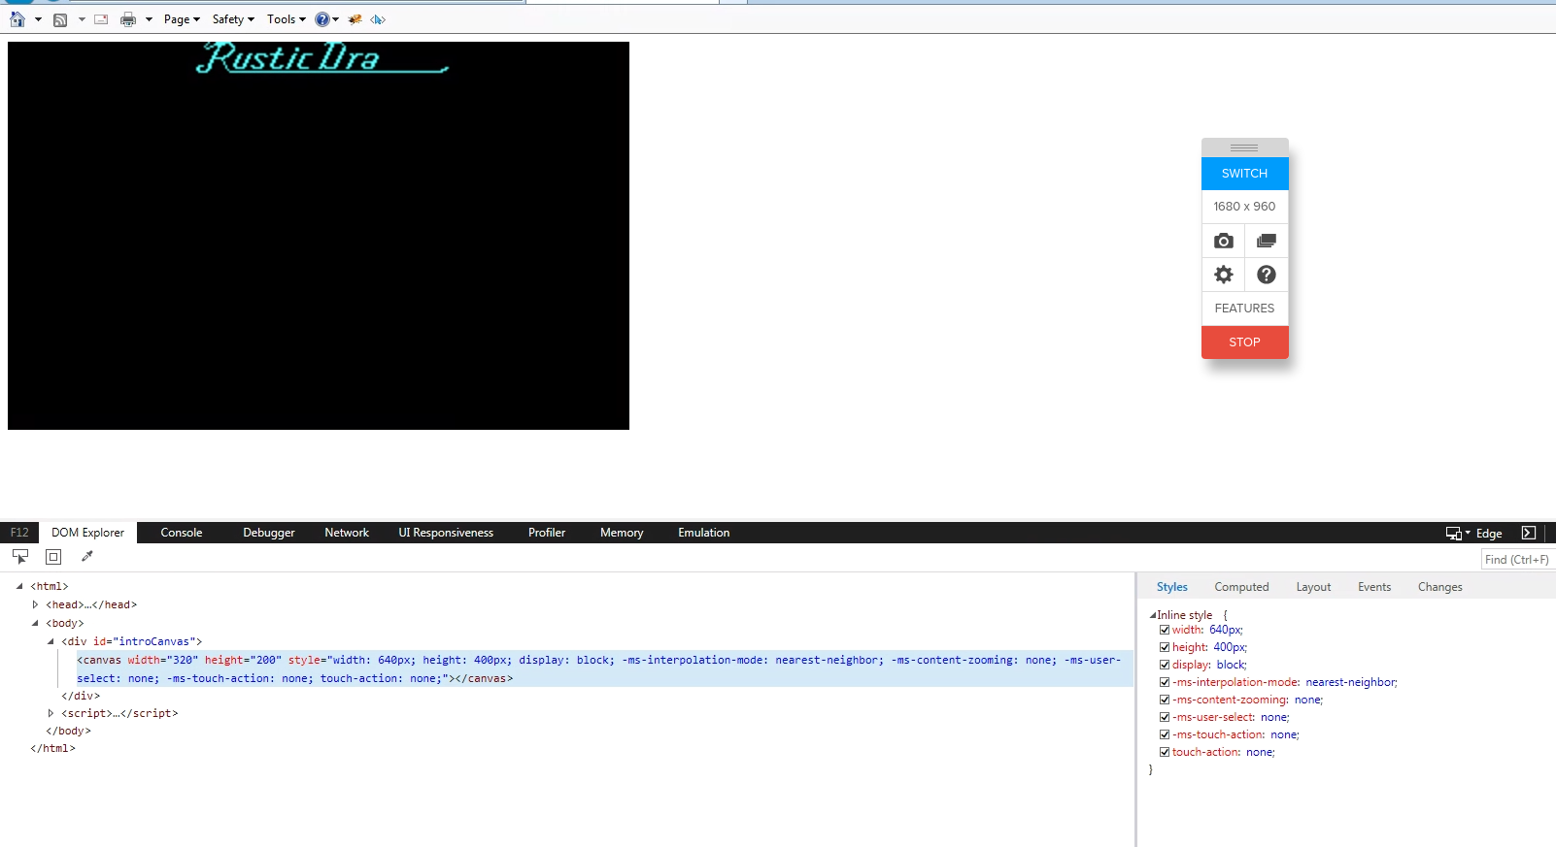Uncheck the display: block property
1556x847 pixels.
pyautogui.click(x=1165, y=665)
